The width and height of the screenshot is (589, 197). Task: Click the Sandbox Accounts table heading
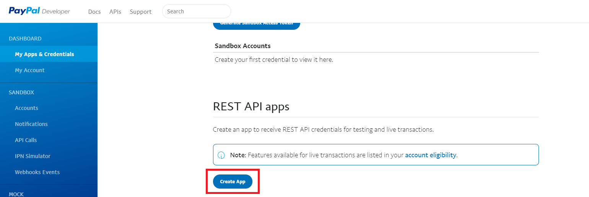tap(242, 46)
